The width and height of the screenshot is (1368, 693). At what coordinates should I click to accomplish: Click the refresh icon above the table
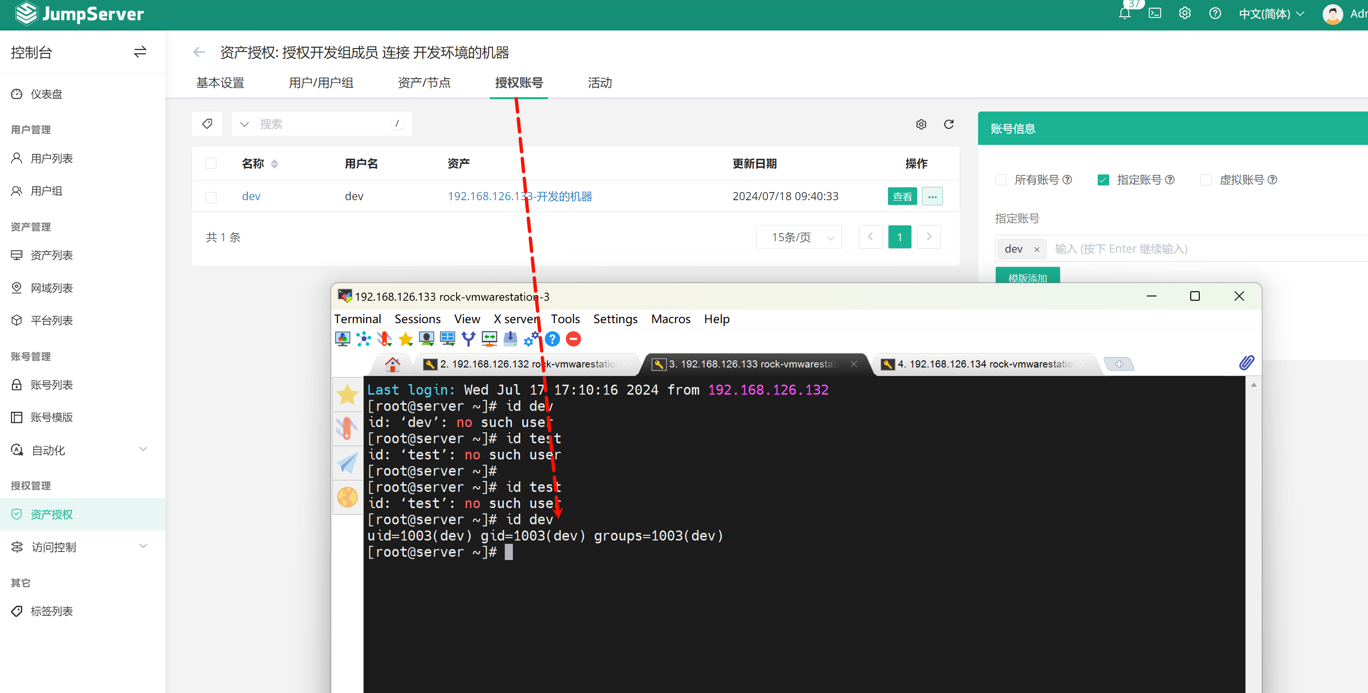click(949, 124)
